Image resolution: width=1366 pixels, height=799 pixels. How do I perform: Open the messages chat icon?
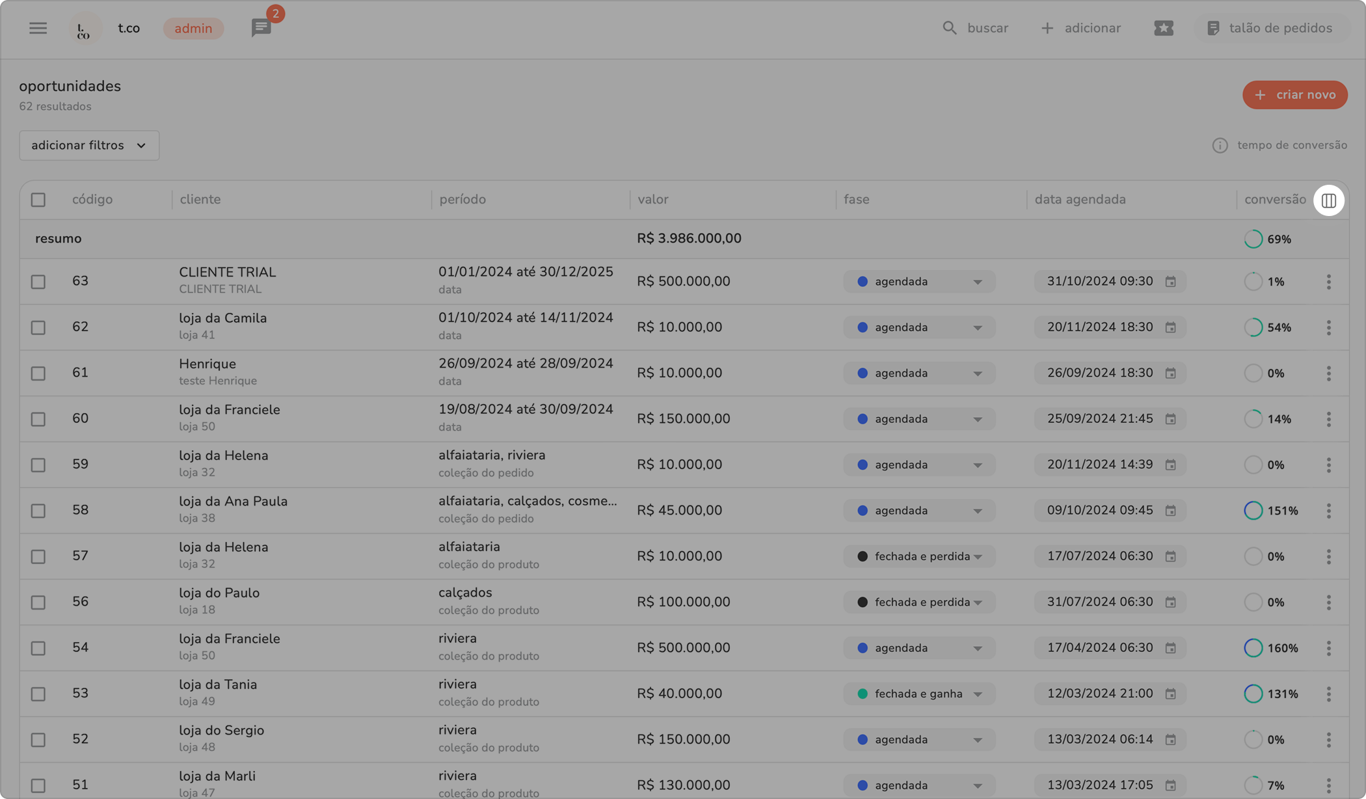point(261,28)
